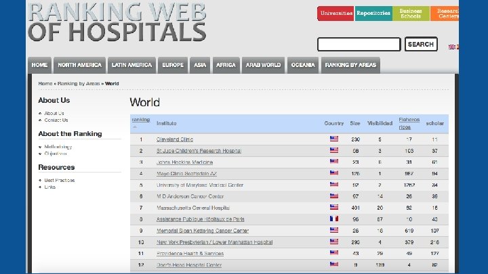Viewport: 488px width, 274px height.
Task: Open the Repositories ranking tab
Action: [373, 14]
